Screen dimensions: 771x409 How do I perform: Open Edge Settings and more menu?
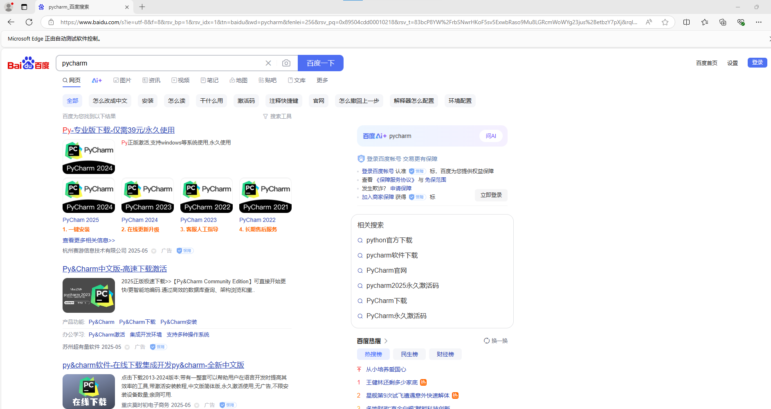[759, 22]
